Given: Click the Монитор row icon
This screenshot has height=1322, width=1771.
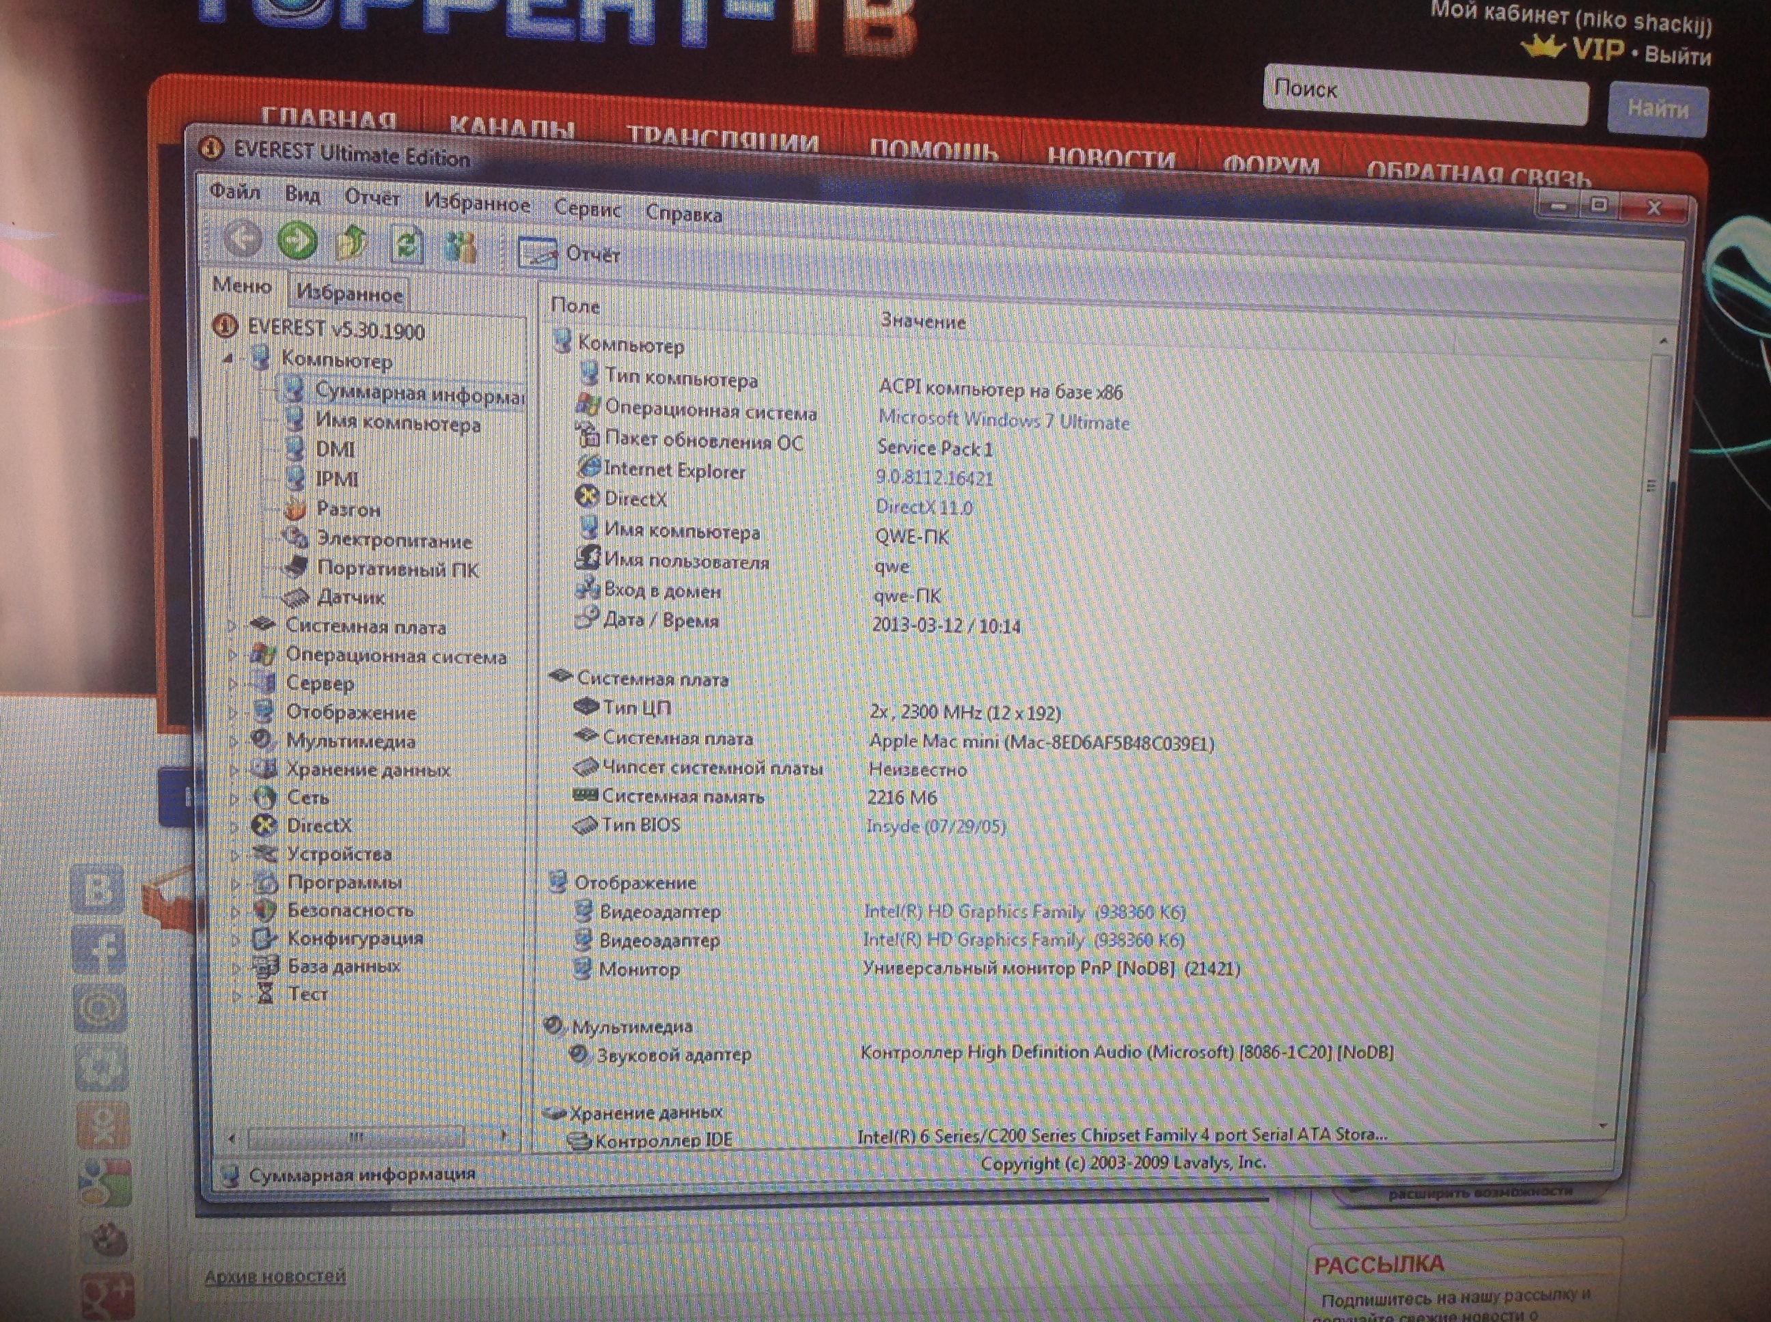Looking at the screenshot, I should [x=582, y=968].
